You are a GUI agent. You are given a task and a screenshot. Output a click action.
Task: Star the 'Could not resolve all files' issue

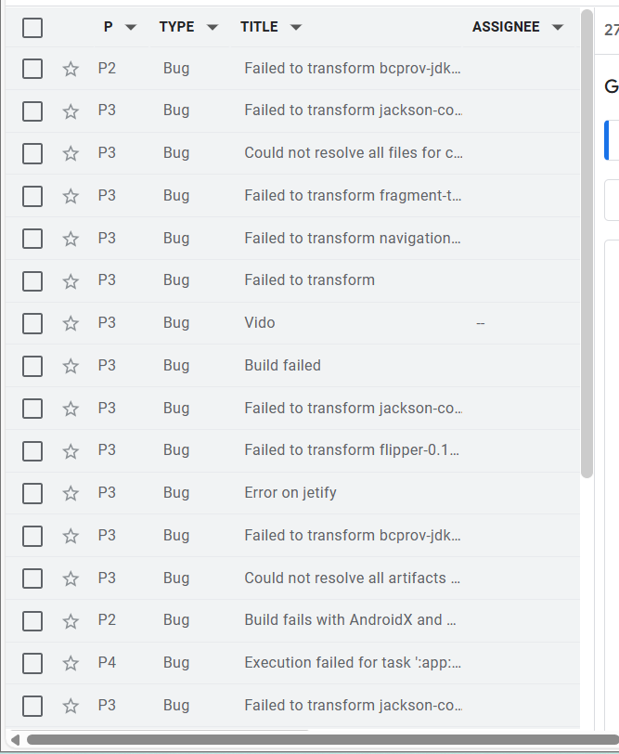(71, 153)
